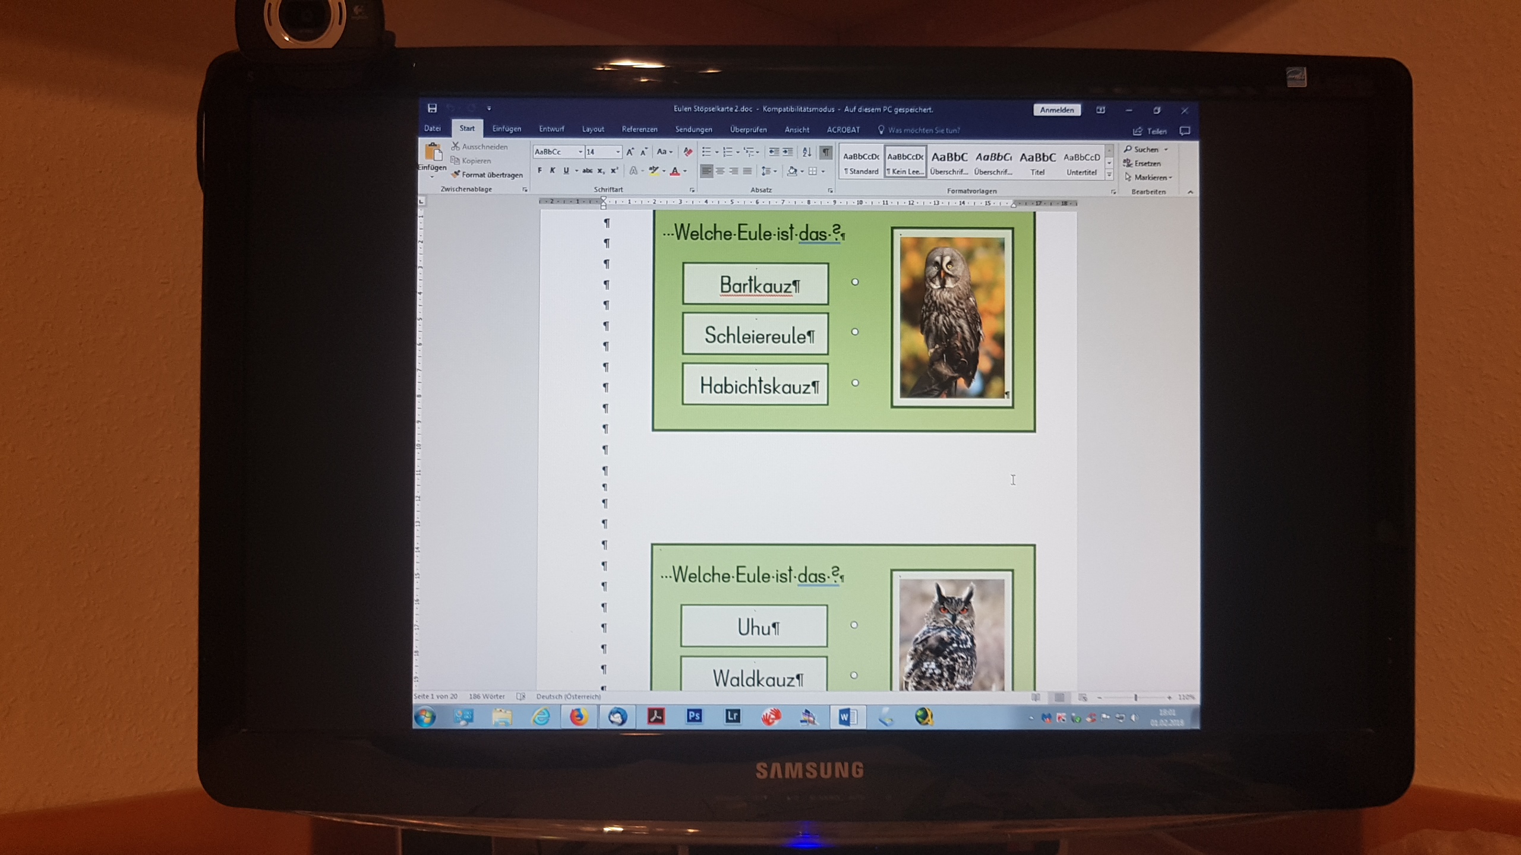The width and height of the screenshot is (1521, 855).
Task: Apply center paragraph alignment
Action: [x=720, y=171]
